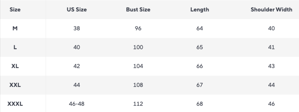Click the XL size row label
Screen dimensions: 299x112
coord(15,66)
